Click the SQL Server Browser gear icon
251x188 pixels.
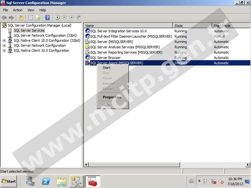tap(87, 58)
